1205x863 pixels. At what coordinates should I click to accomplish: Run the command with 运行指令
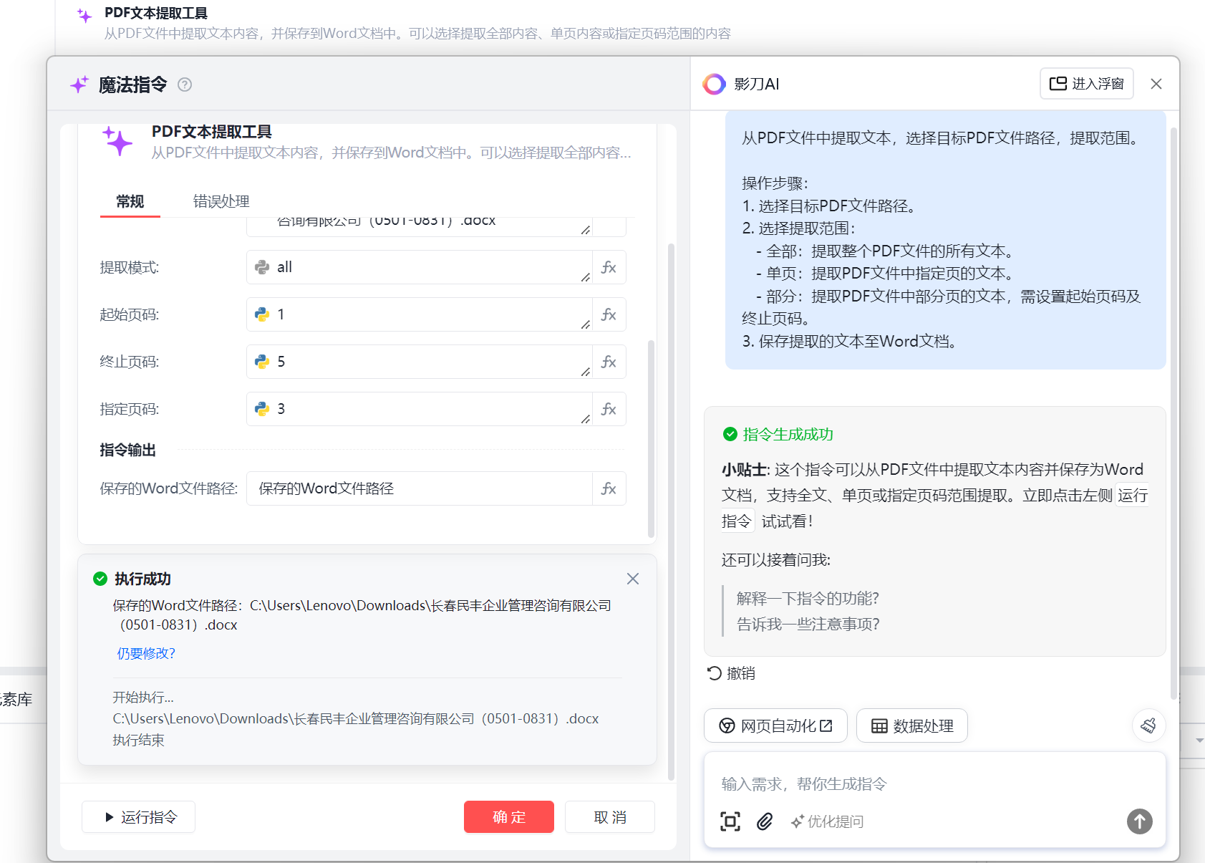(139, 817)
